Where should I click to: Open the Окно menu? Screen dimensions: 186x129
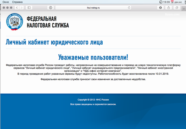[x=6, y=2]
